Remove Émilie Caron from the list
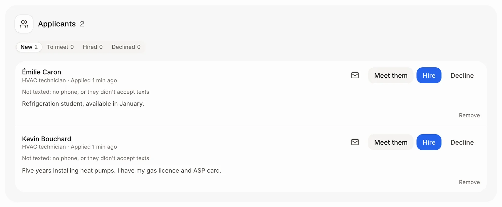This screenshot has width=502, height=207. pos(469,115)
